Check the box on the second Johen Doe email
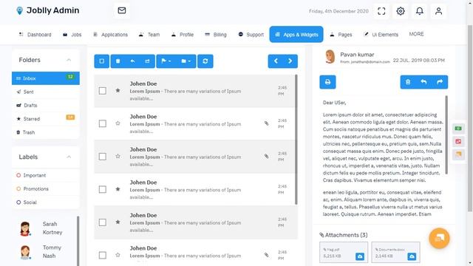Screen dimensions: 473x266 [103, 123]
